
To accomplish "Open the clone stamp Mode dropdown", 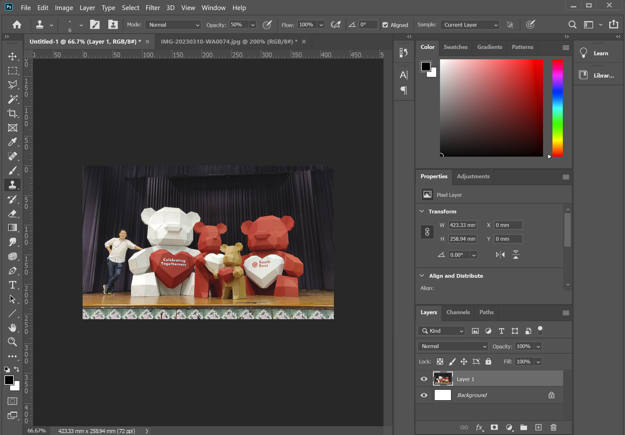I will [x=173, y=25].
